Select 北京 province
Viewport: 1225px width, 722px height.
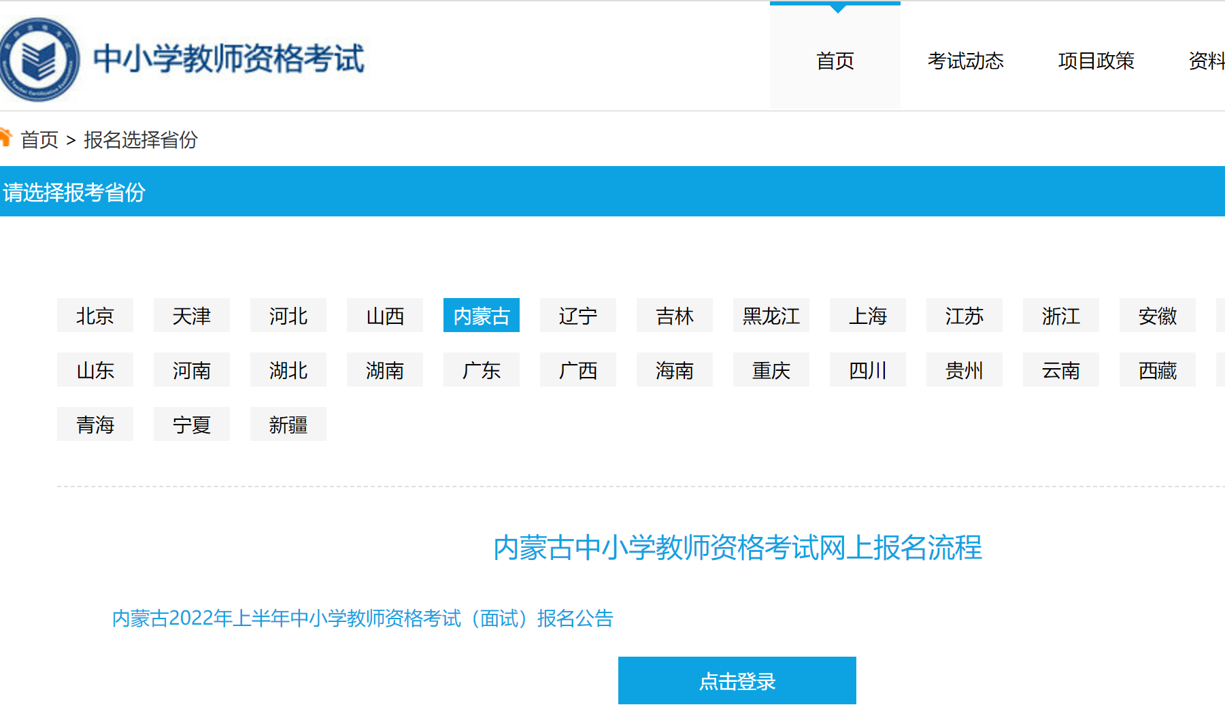[95, 316]
